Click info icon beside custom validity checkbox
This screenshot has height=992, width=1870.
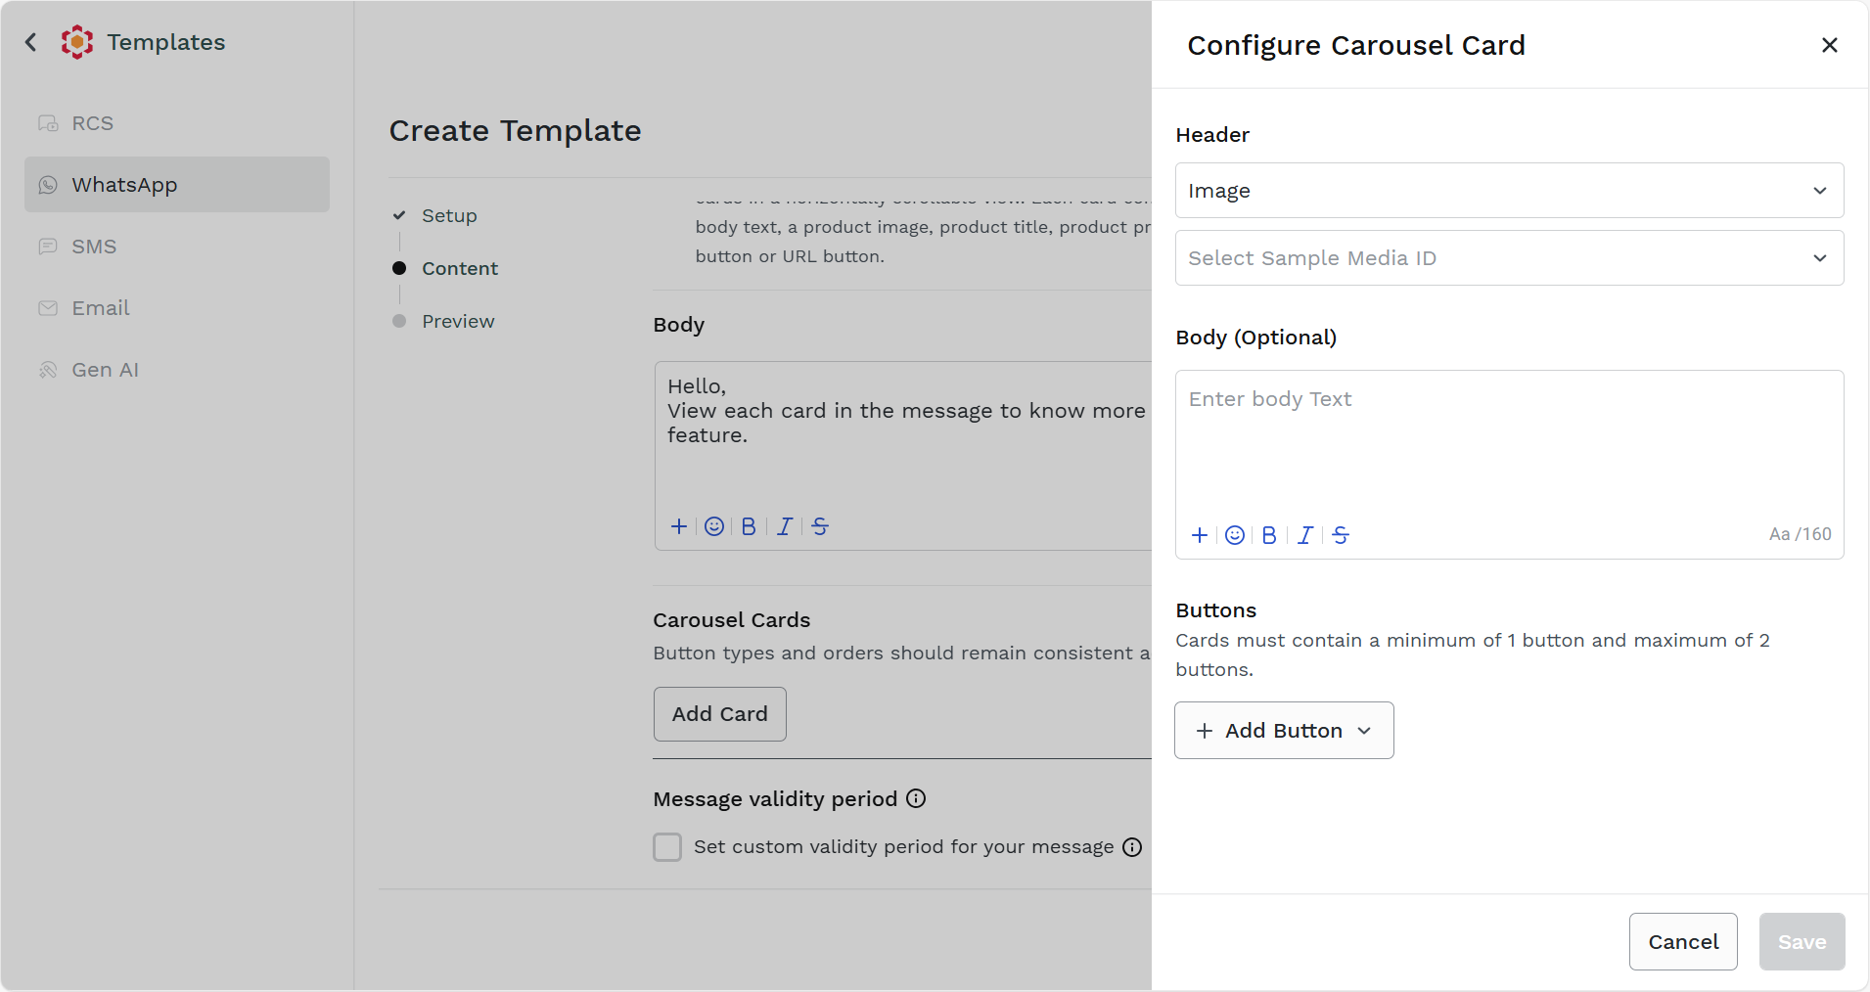(x=1132, y=847)
